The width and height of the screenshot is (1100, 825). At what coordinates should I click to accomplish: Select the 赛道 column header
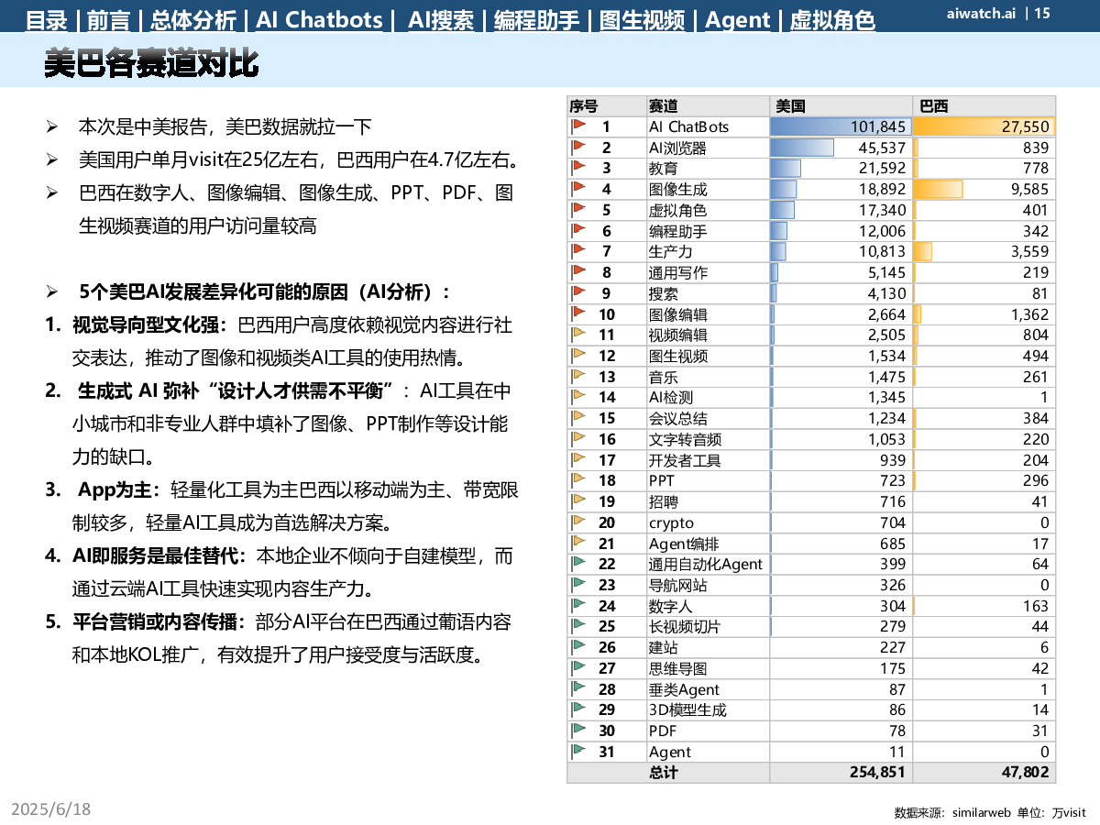pos(708,106)
